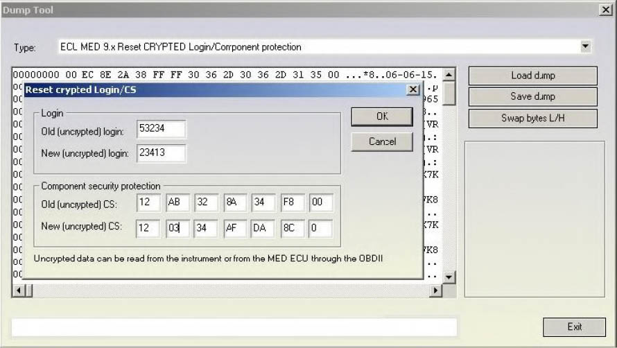Exit the Dump Tool
Image resolution: width=617 pixels, height=348 pixels.
pos(574,327)
